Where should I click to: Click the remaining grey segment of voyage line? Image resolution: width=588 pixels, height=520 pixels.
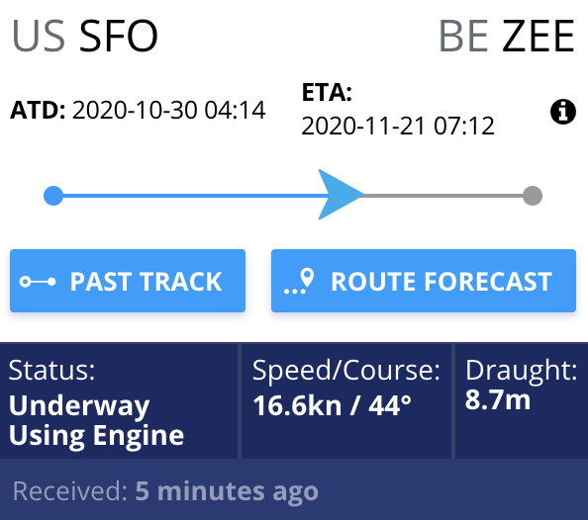point(443,196)
